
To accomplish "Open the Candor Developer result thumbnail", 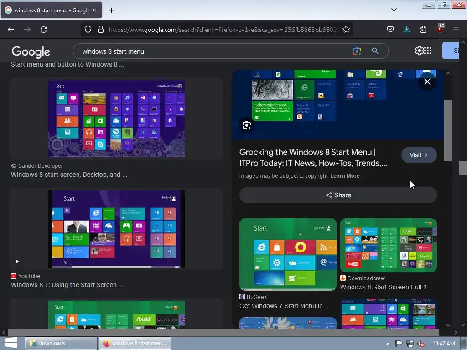I will [116, 118].
